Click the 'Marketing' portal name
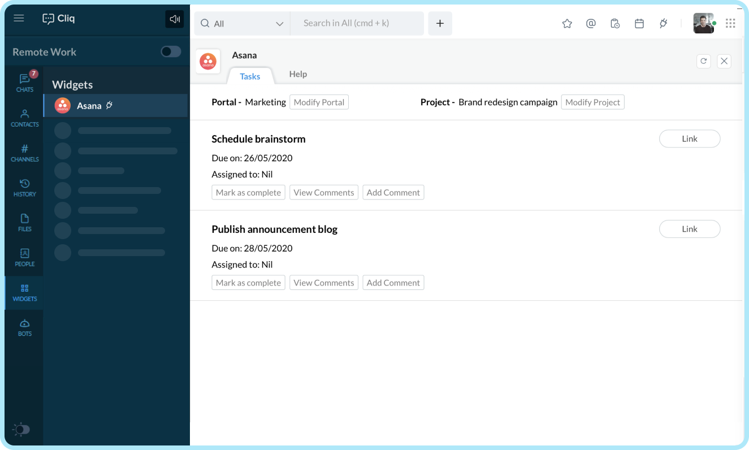Screen dimensions: 749x450 [x=265, y=102]
